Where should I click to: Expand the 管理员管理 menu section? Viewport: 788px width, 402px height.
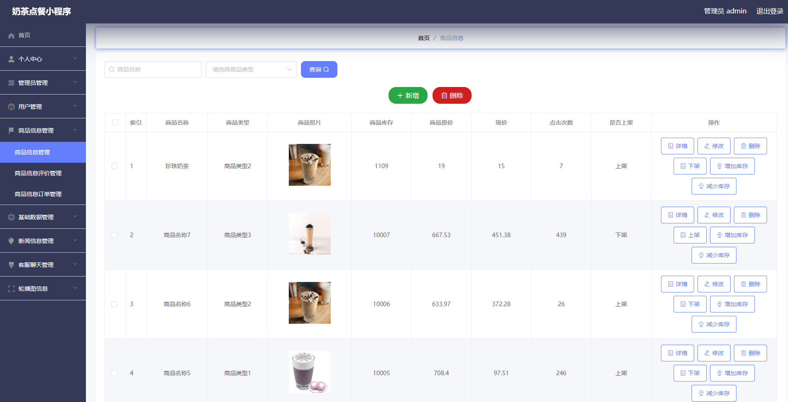(43, 82)
